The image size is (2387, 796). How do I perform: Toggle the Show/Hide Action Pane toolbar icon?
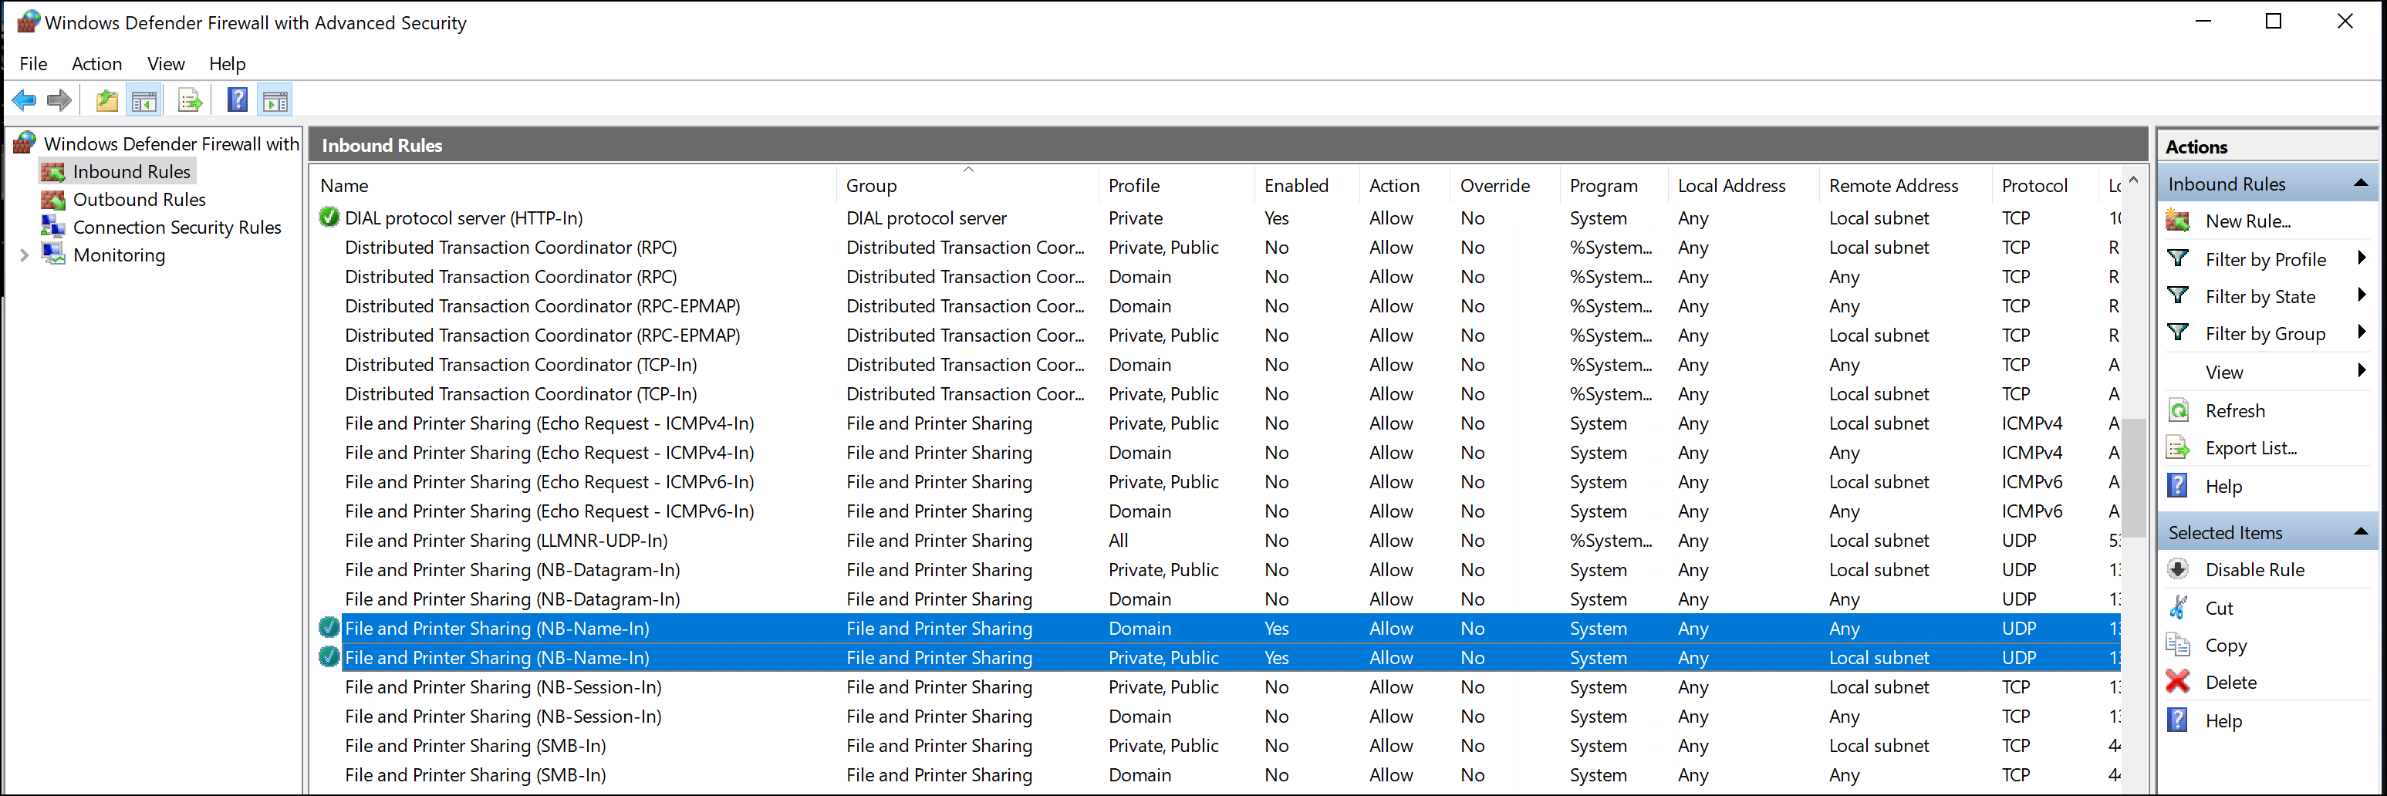[275, 100]
